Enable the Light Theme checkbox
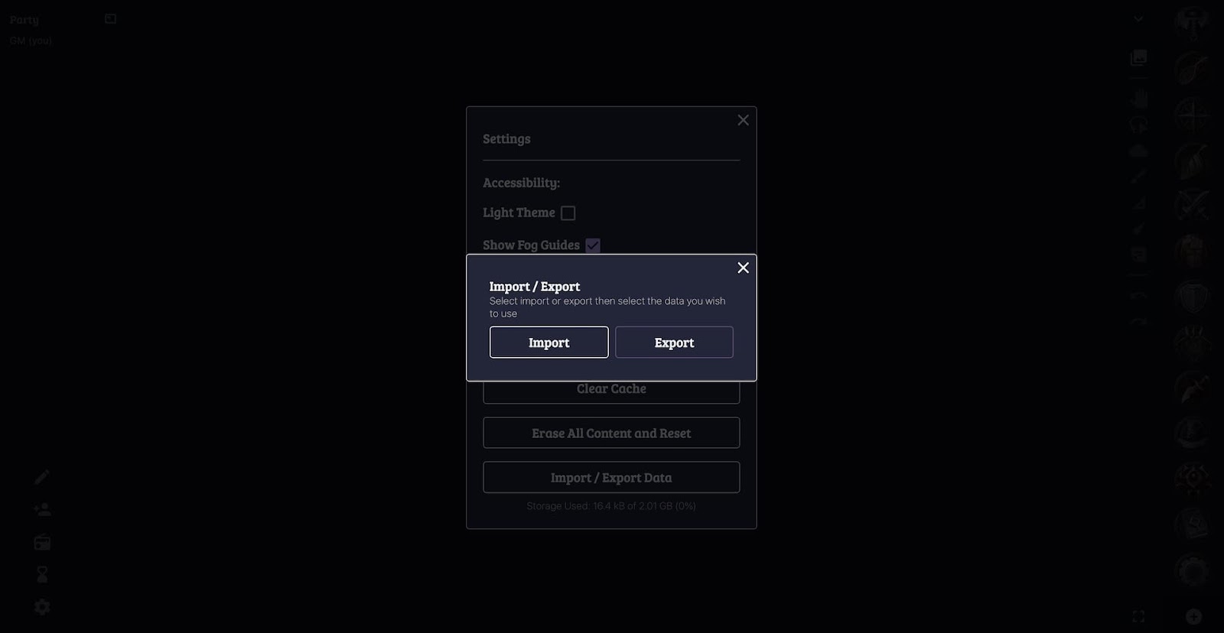Viewport: 1224px width, 633px height. click(568, 213)
